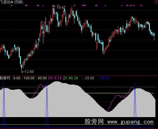Image resolution: width=158 pixels, height=129 pixels.
Task: Click the blue -35.00 indicator value
Action: tap(104, 78)
